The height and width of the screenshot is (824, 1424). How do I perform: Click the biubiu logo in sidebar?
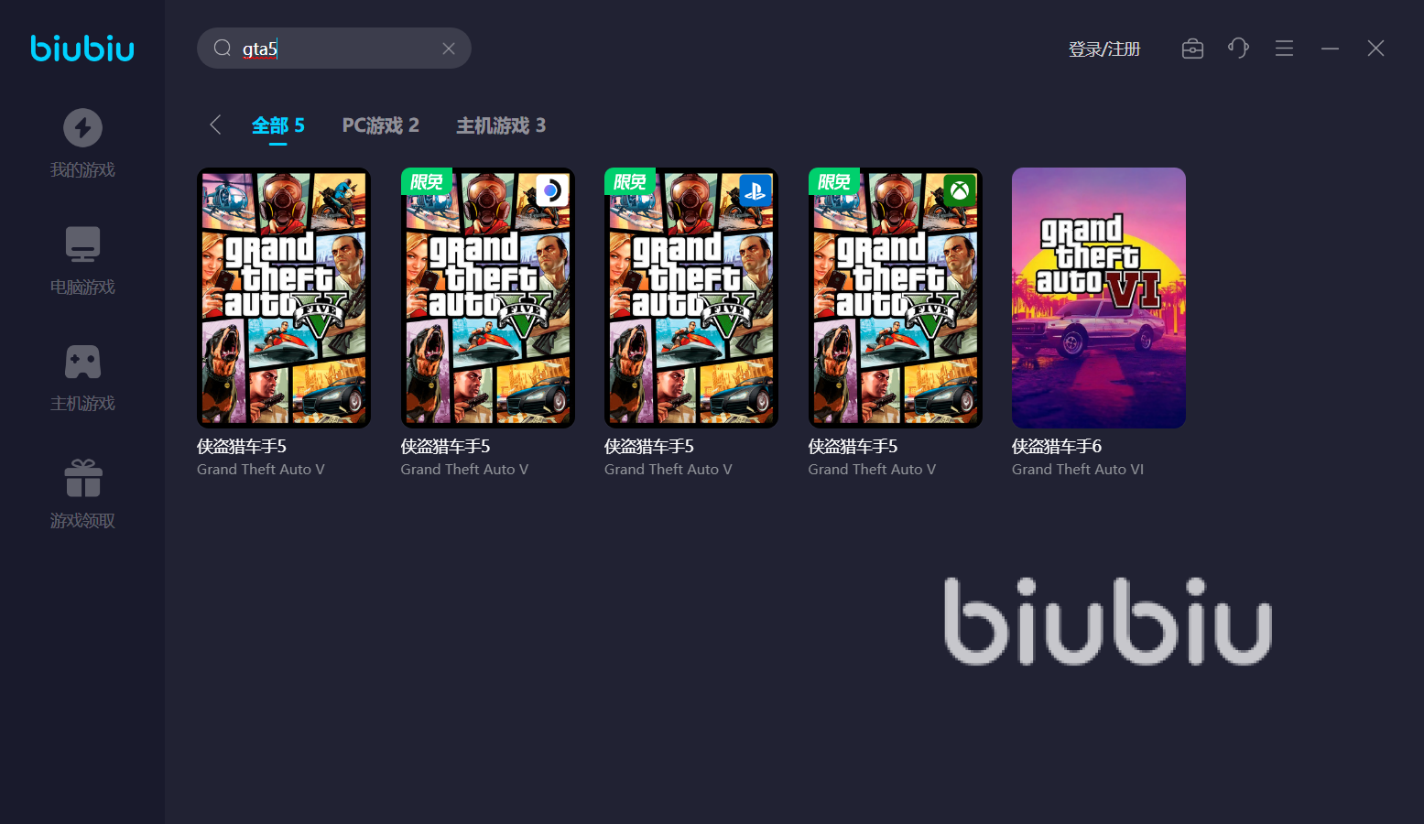click(82, 49)
